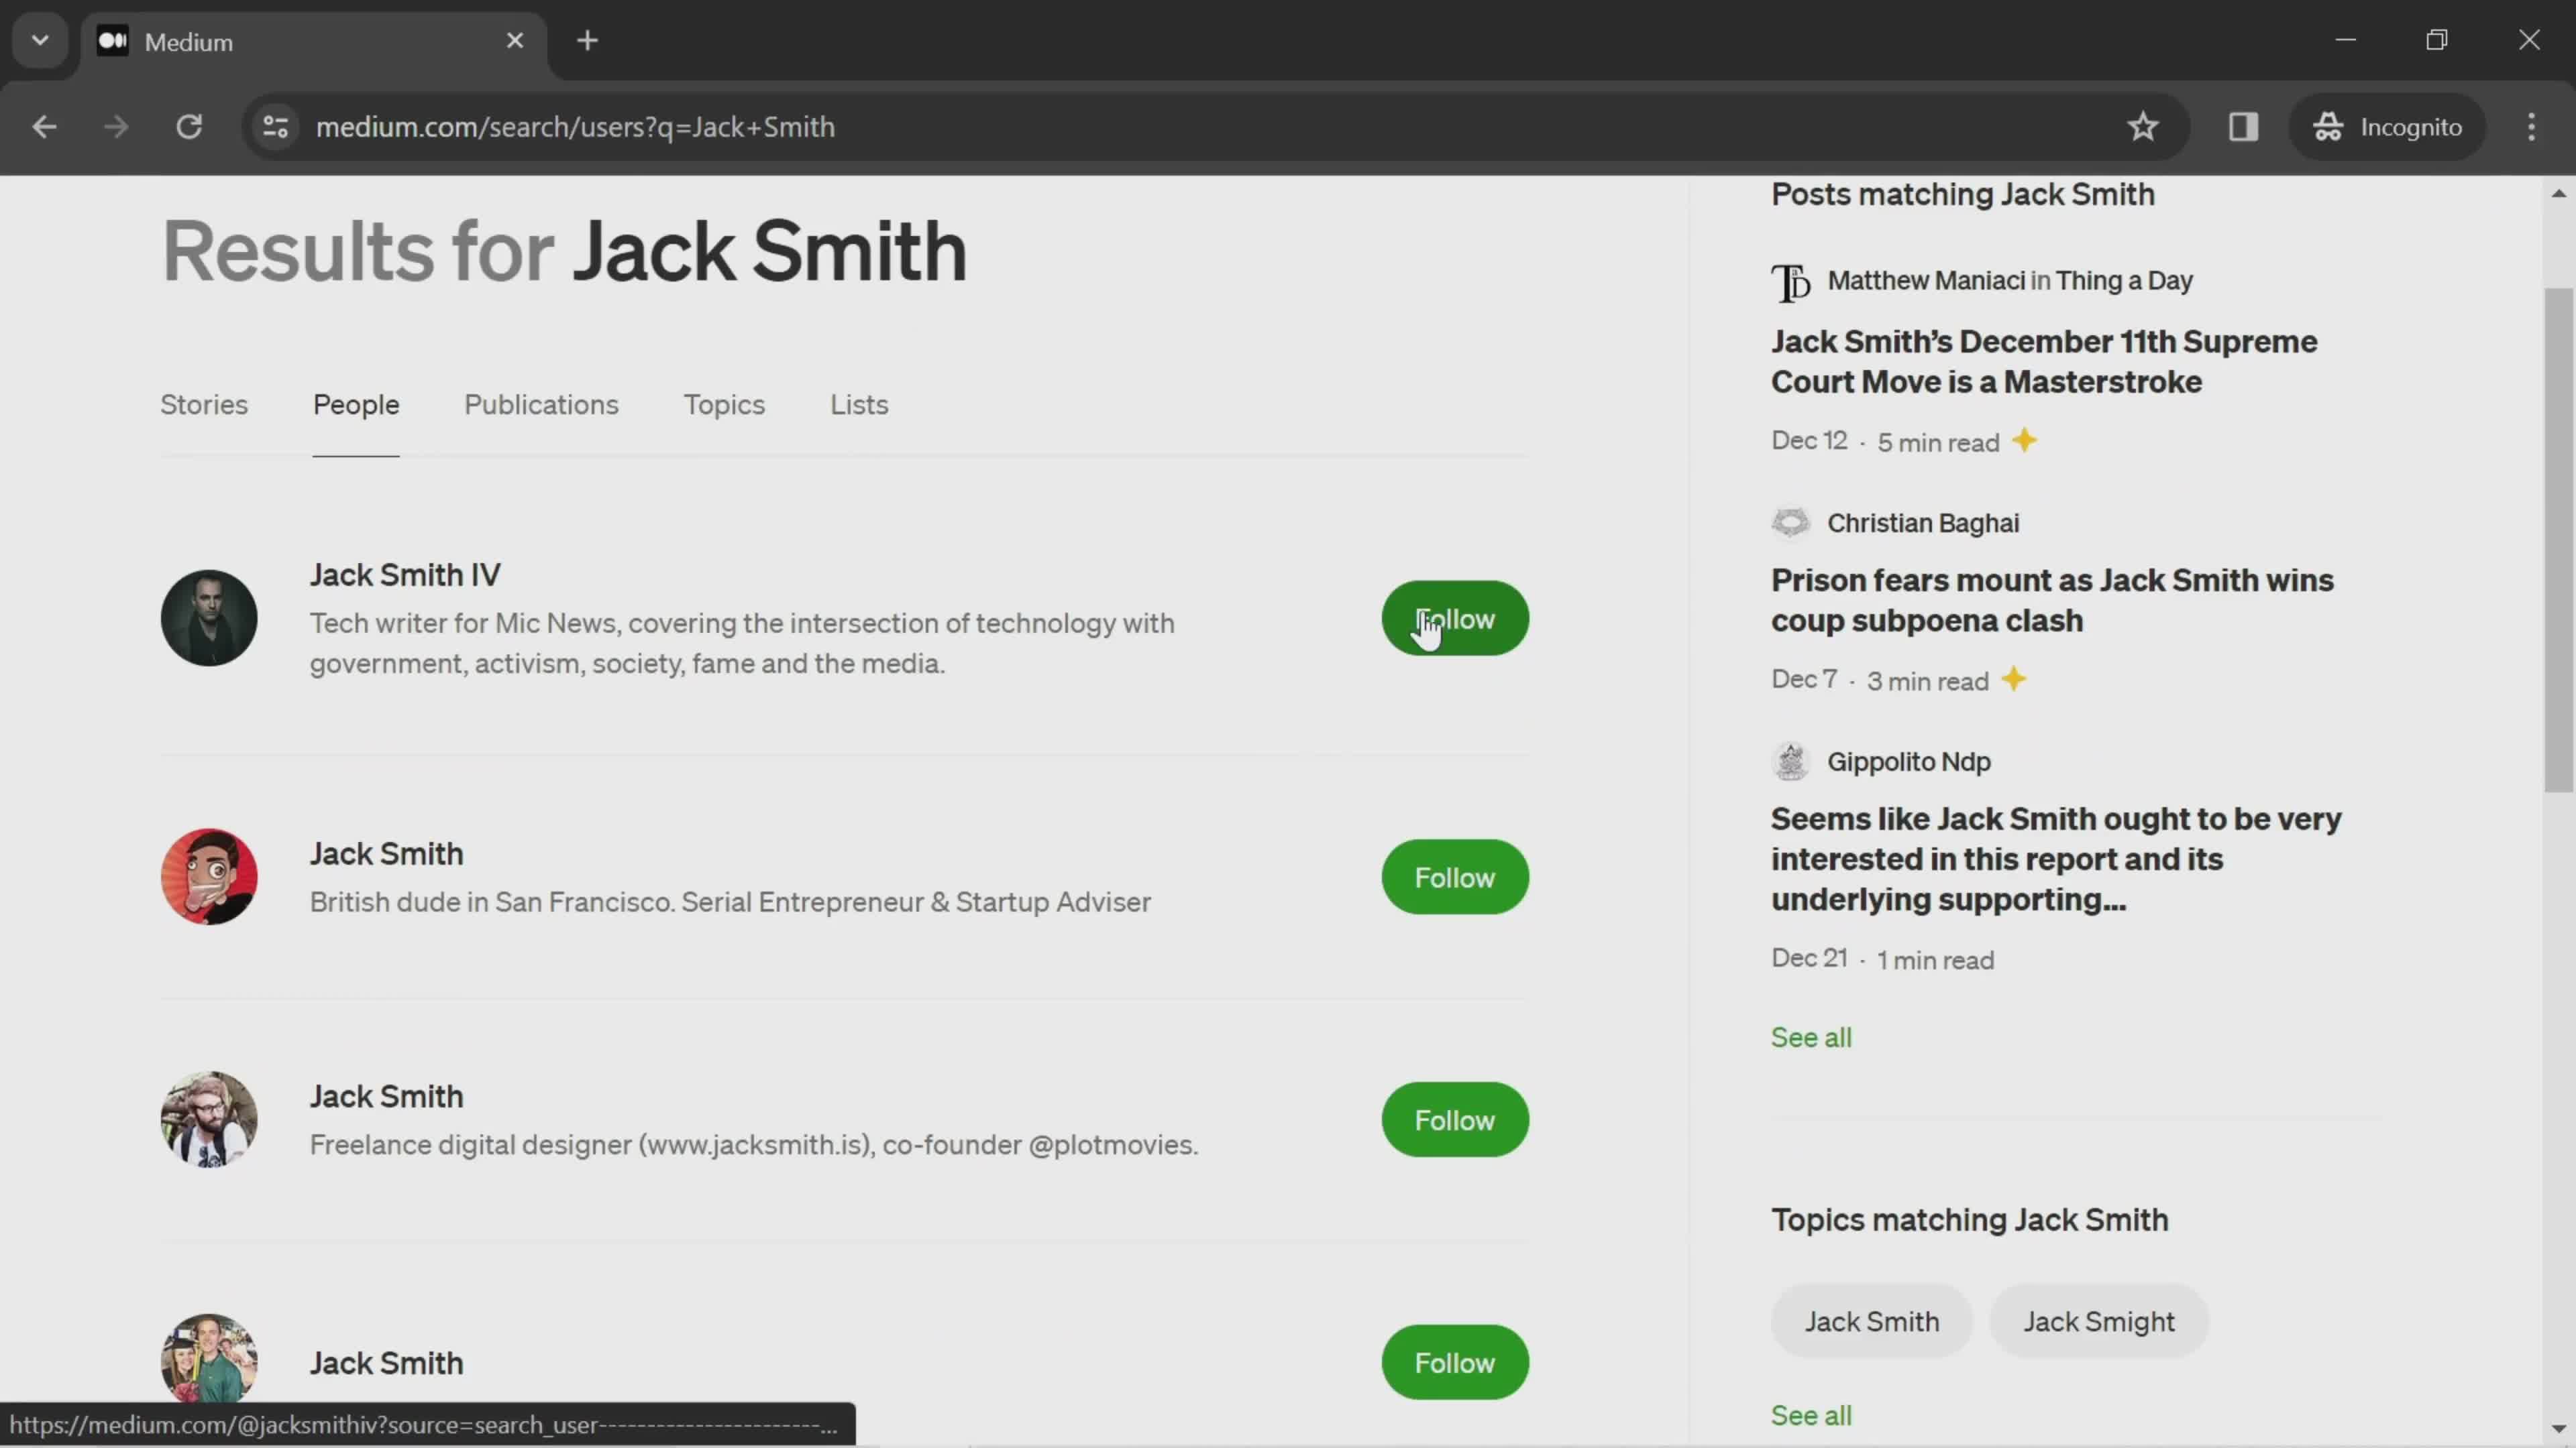Open a new browser tab
The image size is (2576, 1448).
pyautogui.click(x=588, y=41)
